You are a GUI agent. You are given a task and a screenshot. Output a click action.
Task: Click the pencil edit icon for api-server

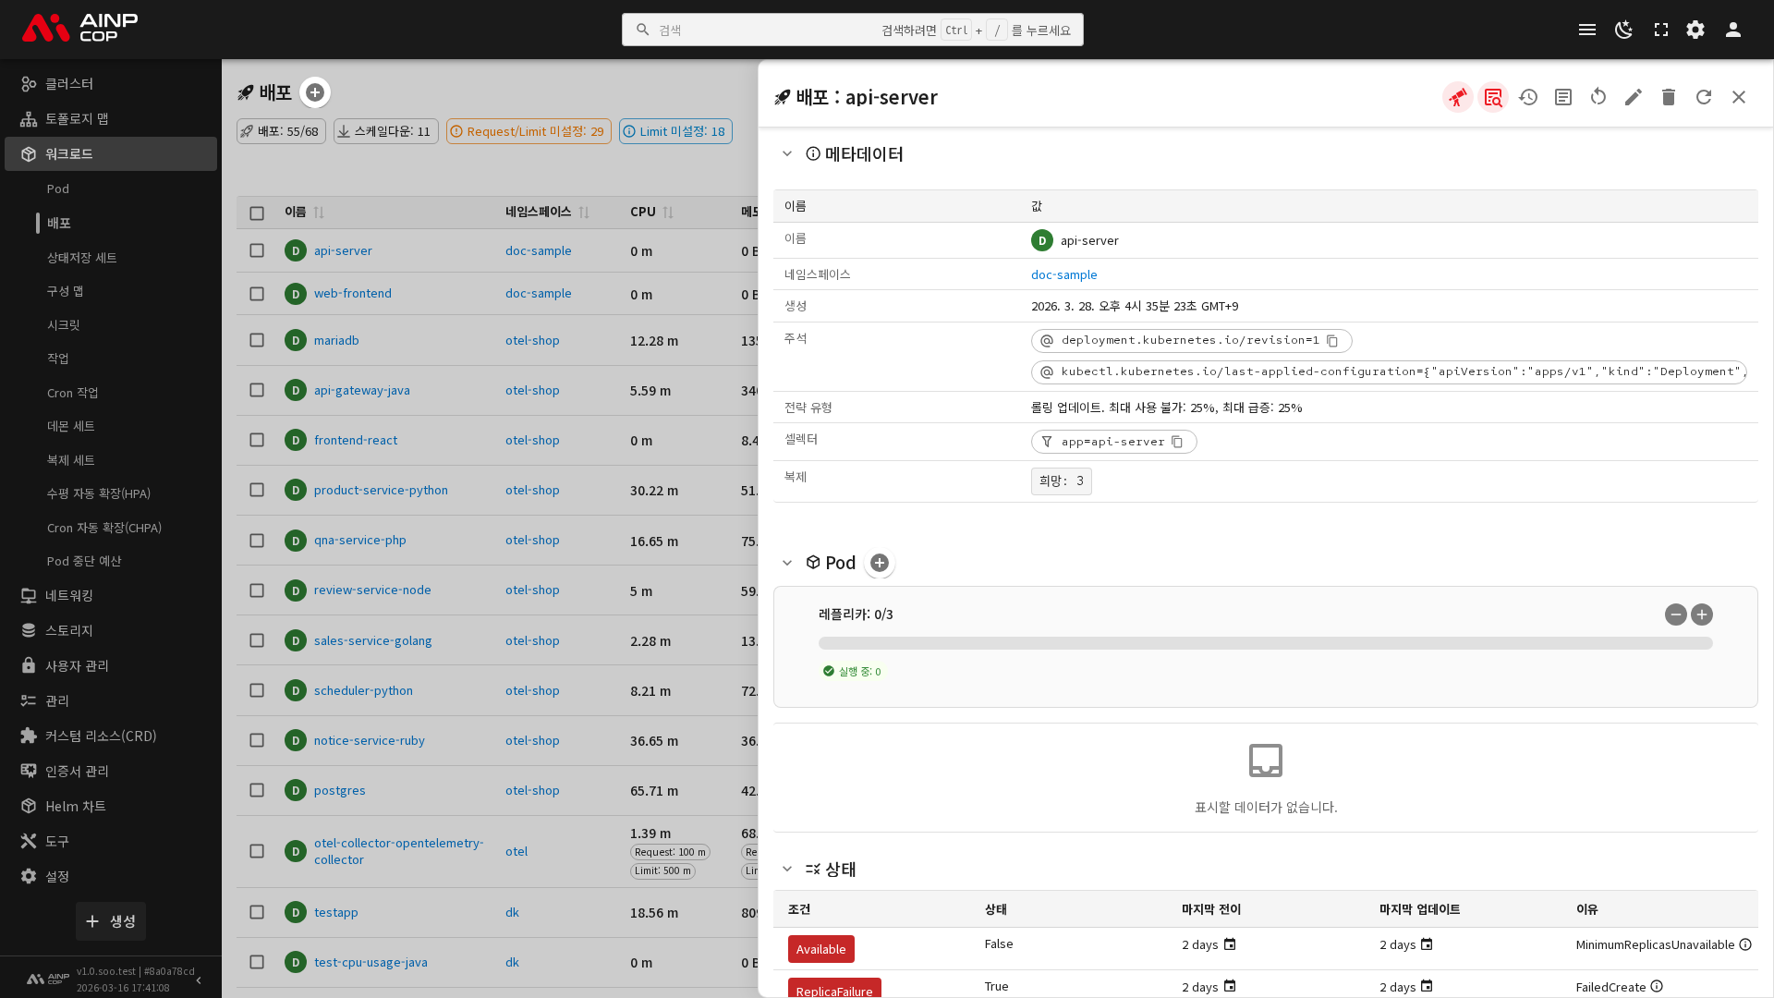[x=1634, y=97]
